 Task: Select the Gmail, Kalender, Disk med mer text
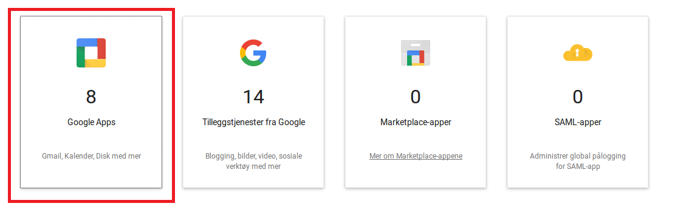(x=91, y=156)
